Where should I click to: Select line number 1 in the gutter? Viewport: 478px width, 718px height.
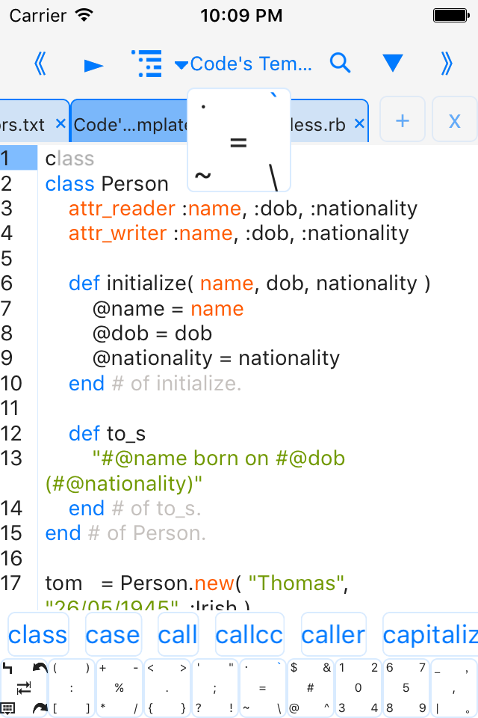pyautogui.click(x=18, y=158)
